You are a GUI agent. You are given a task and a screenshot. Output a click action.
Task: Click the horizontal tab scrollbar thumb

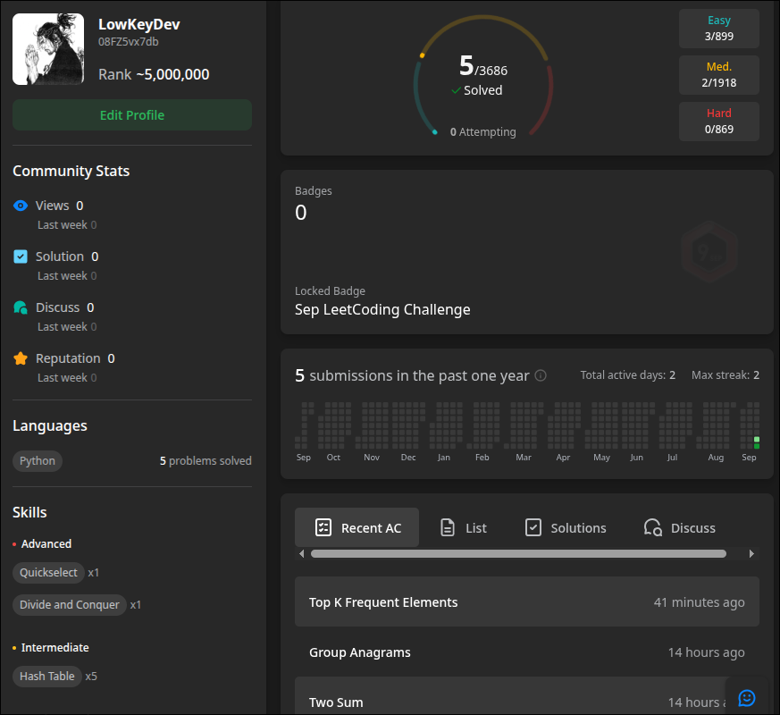point(518,554)
